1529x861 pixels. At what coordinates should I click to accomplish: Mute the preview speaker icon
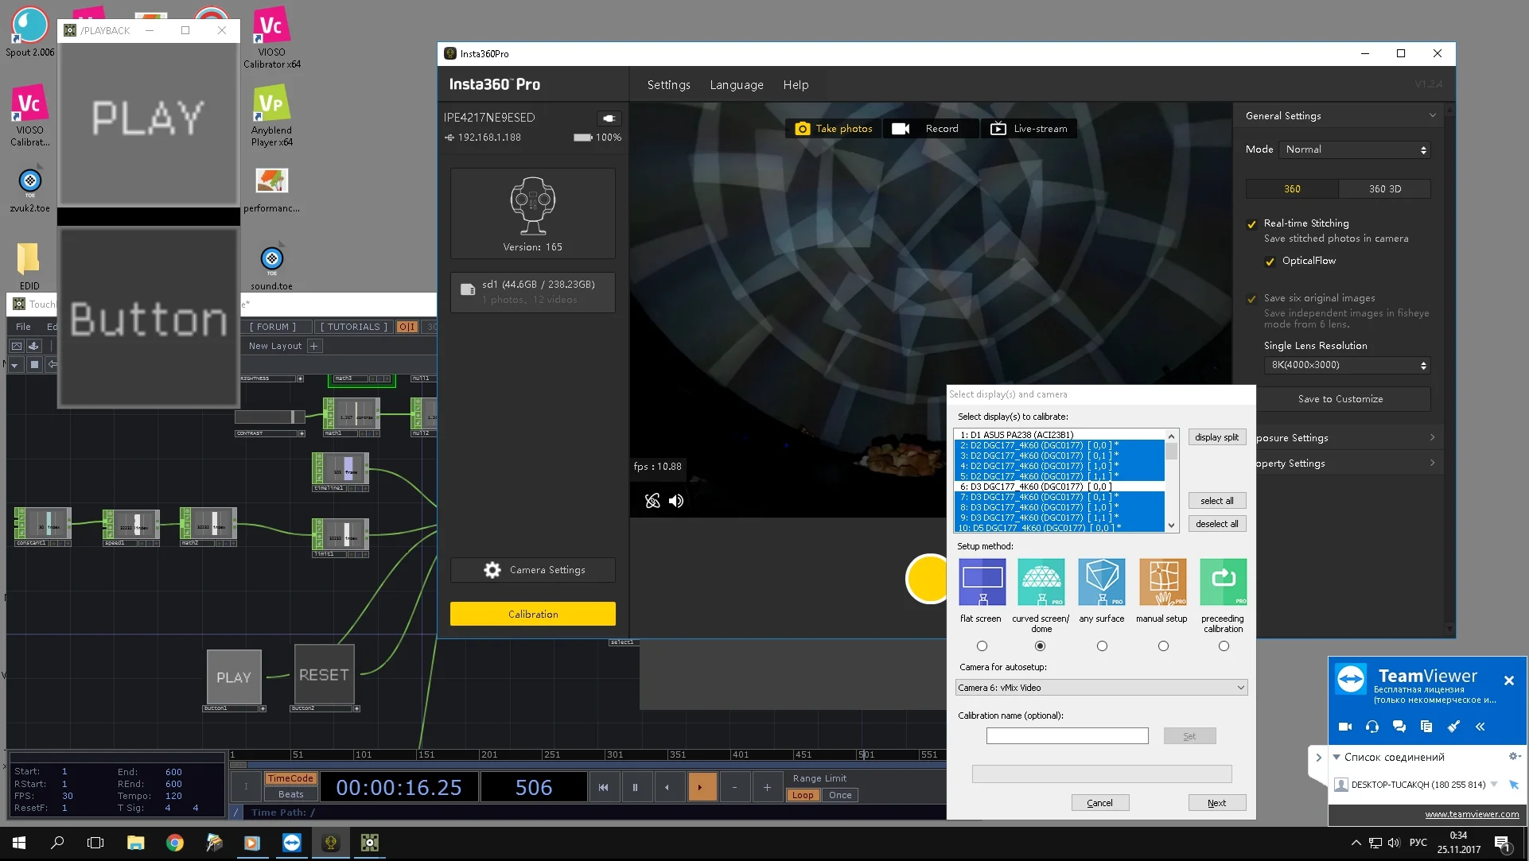pyautogui.click(x=676, y=501)
